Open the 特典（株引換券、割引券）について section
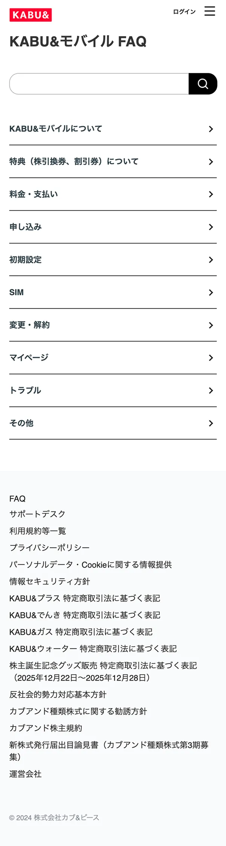The image size is (226, 846). tap(74, 162)
